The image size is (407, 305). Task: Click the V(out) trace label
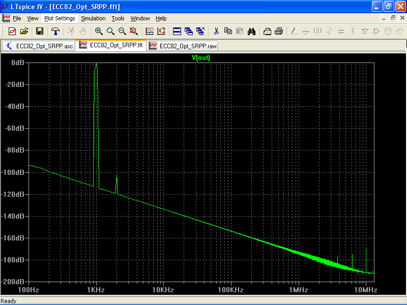pyautogui.click(x=200, y=57)
